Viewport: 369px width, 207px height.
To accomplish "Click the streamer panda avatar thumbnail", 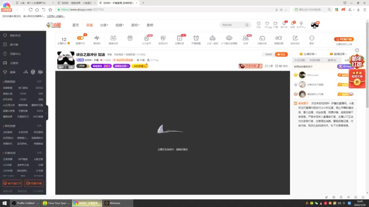I will (x=65, y=60).
